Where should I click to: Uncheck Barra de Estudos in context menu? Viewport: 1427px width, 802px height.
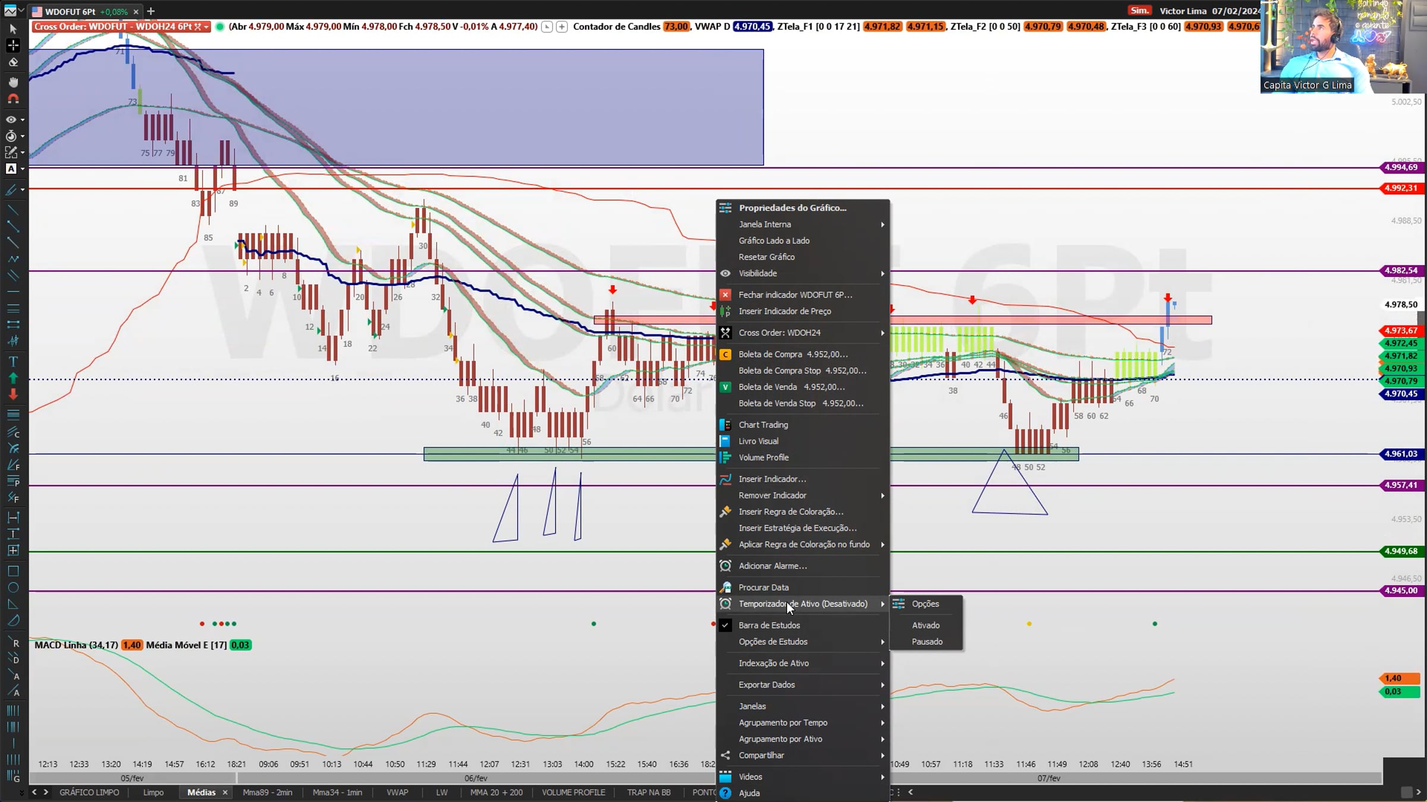pyautogui.click(x=769, y=625)
